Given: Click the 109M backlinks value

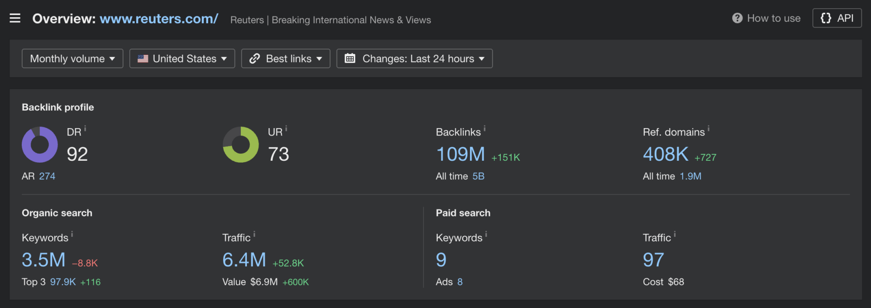Looking at the screenshot, I should click(x=460, y=154).
